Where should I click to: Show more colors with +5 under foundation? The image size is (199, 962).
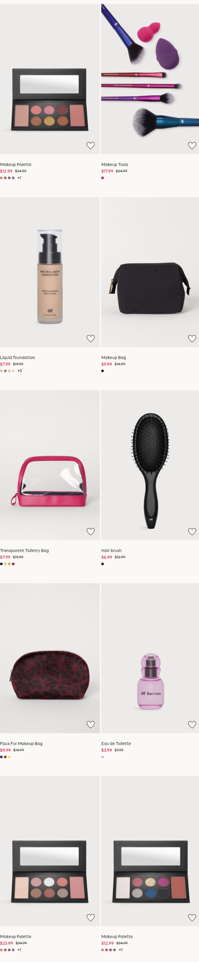[x=20, y=371]
